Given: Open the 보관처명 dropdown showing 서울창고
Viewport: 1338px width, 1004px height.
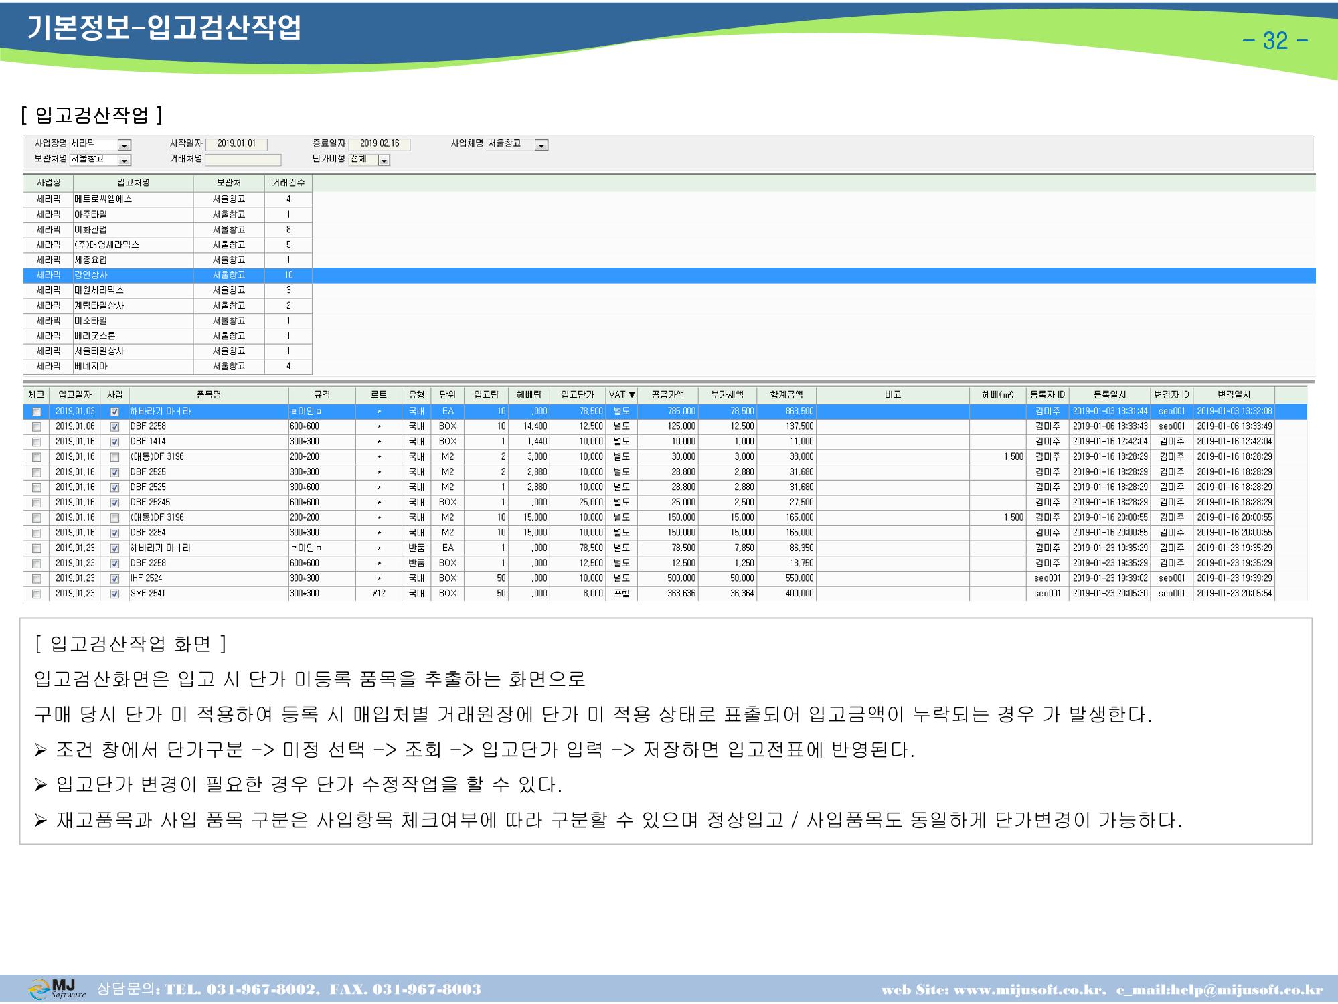Looking at the screenshot, I should (124, 161).
